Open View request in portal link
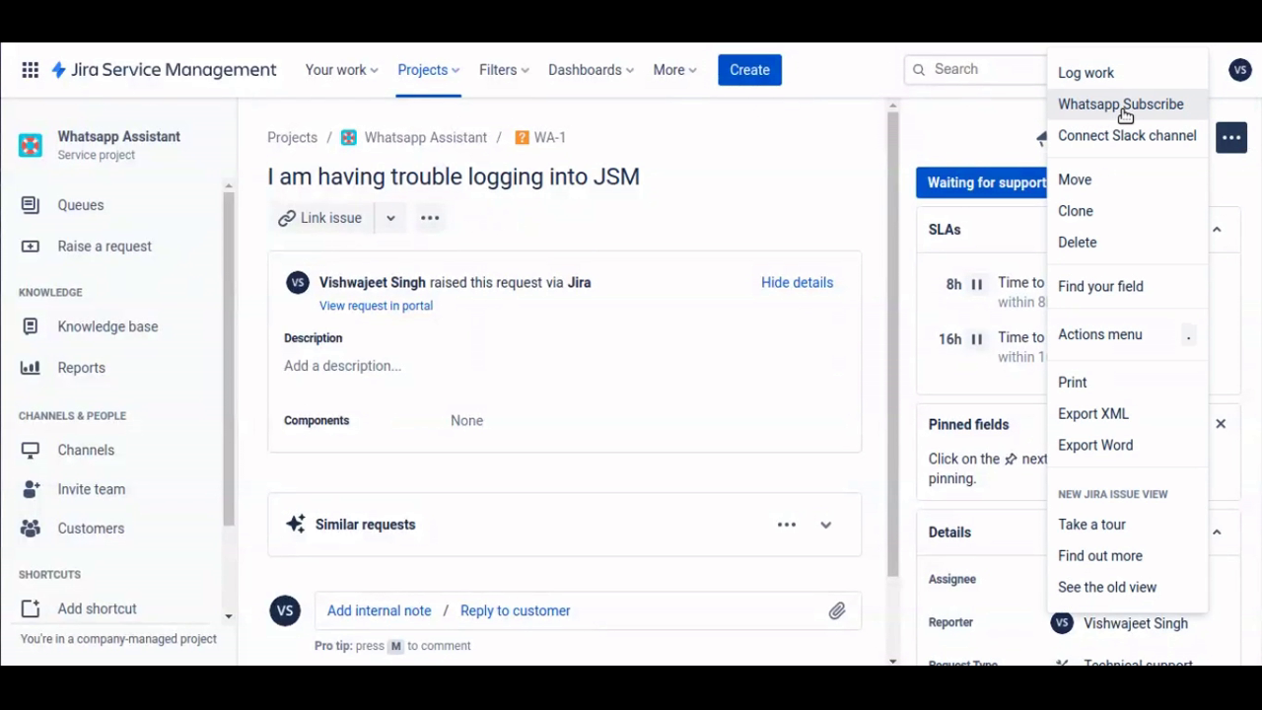Image resolution: width=1262 pixels, height=710 pixels. point(376,306)
